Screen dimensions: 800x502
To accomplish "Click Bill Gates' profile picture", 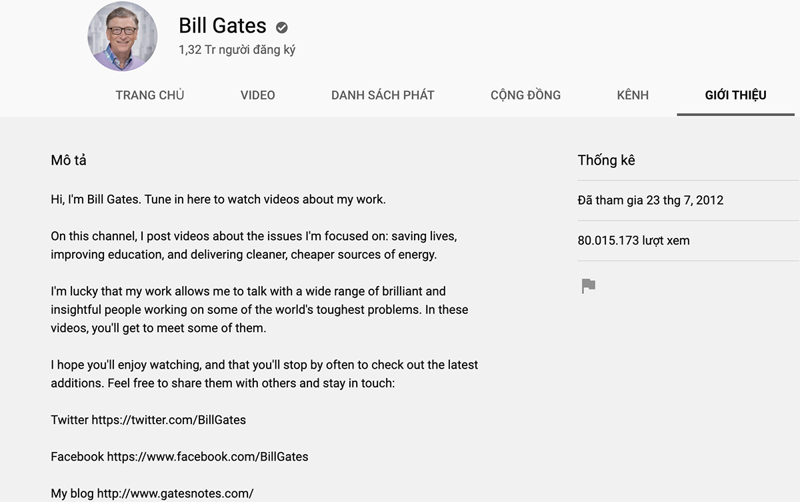I will click(x=123, y=37).
